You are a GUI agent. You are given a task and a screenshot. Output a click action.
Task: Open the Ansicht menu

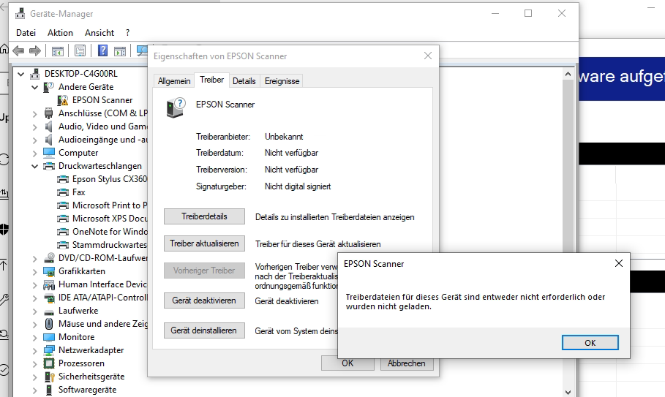(99, 33)
